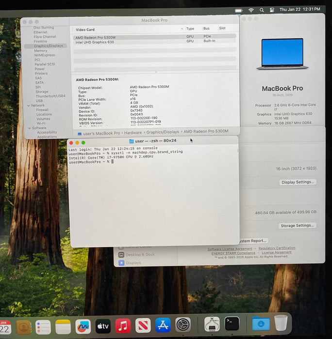This screenshot has height=339, width=332.
Task: Select Wi-Fi under Network in sidebar
Action: pos(41,123)
